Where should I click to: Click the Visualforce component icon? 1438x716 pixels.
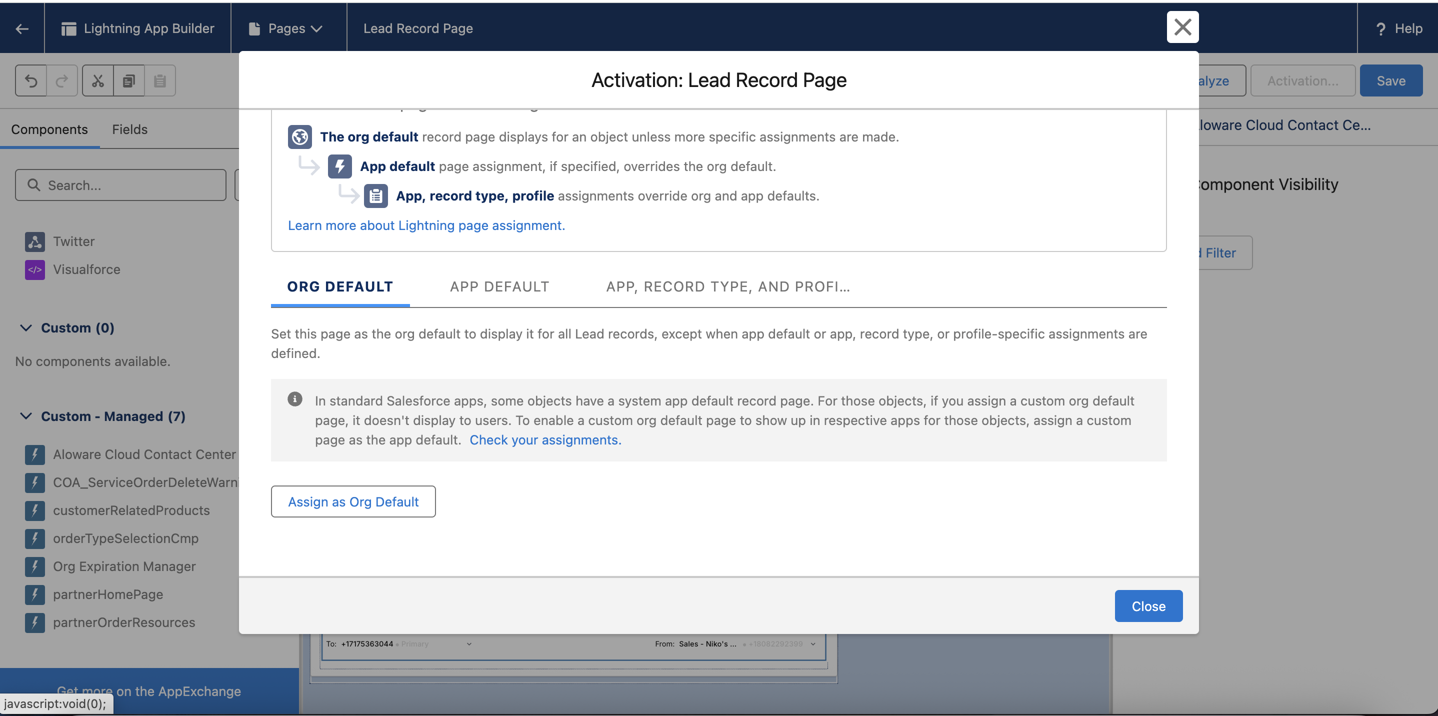tap(34, 269)
